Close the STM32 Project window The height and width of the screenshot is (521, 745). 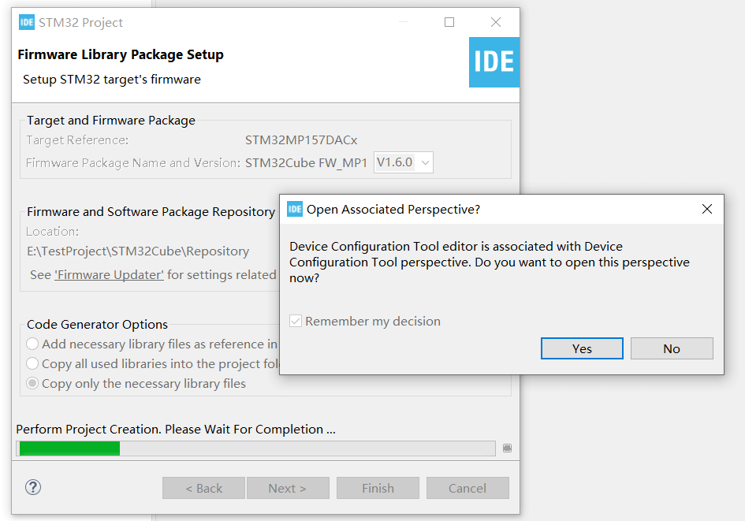click(x=496, y=22)
